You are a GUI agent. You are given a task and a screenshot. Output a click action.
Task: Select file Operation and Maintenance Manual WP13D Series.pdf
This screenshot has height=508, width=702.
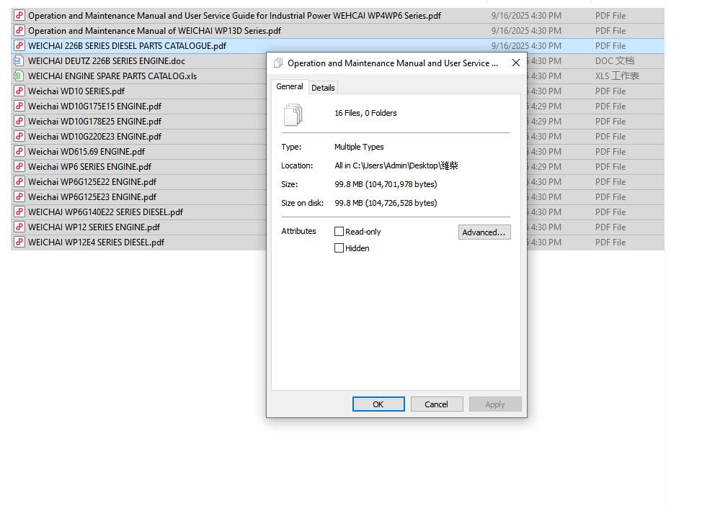click(154, 31)
